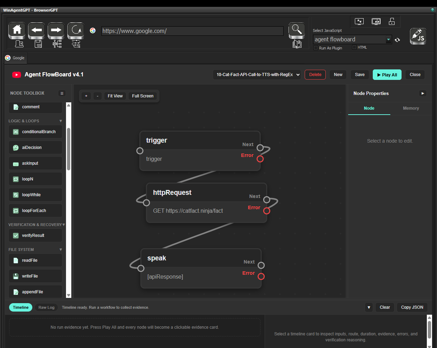Open the agent network icon under forward arrow
This screenshot has width=437, height=348.
coord(57,44)
